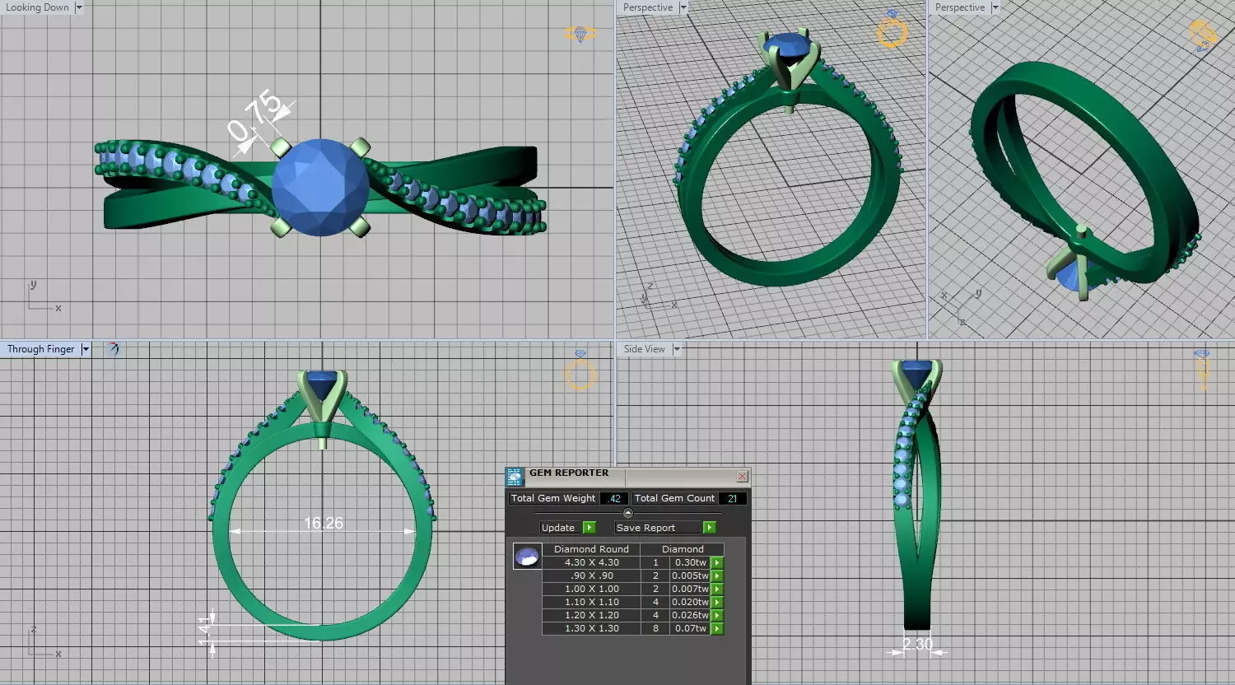1235x685 pixels.
Task: Click the Total Gem Weight label
Action: (553, 498)
